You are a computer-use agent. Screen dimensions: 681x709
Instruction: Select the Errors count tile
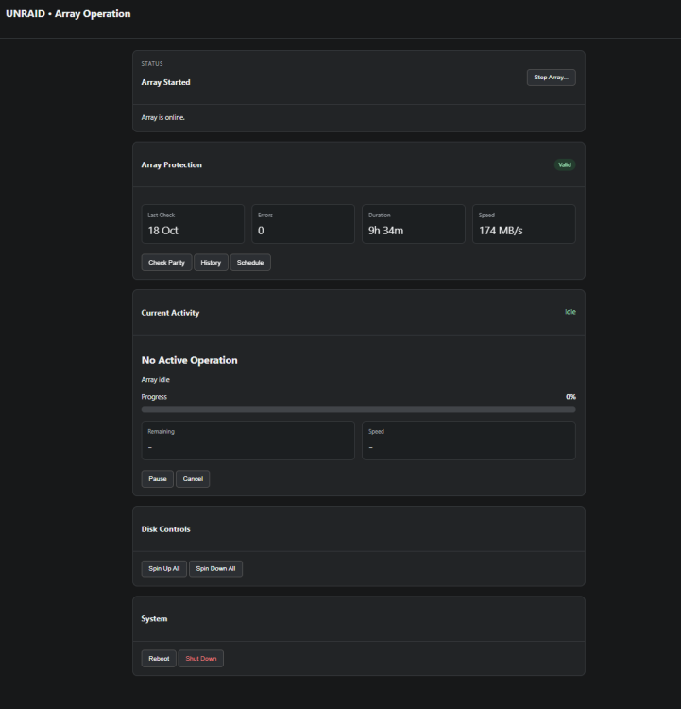(303, 224)
